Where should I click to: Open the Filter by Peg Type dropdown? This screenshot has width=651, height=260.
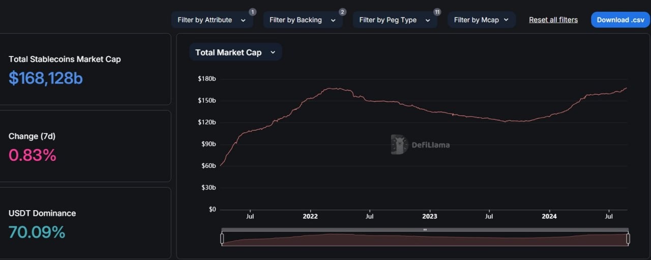pos(394,20)
